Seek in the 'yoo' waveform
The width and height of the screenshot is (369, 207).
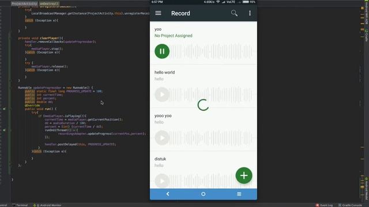click(x=212, y=51)
